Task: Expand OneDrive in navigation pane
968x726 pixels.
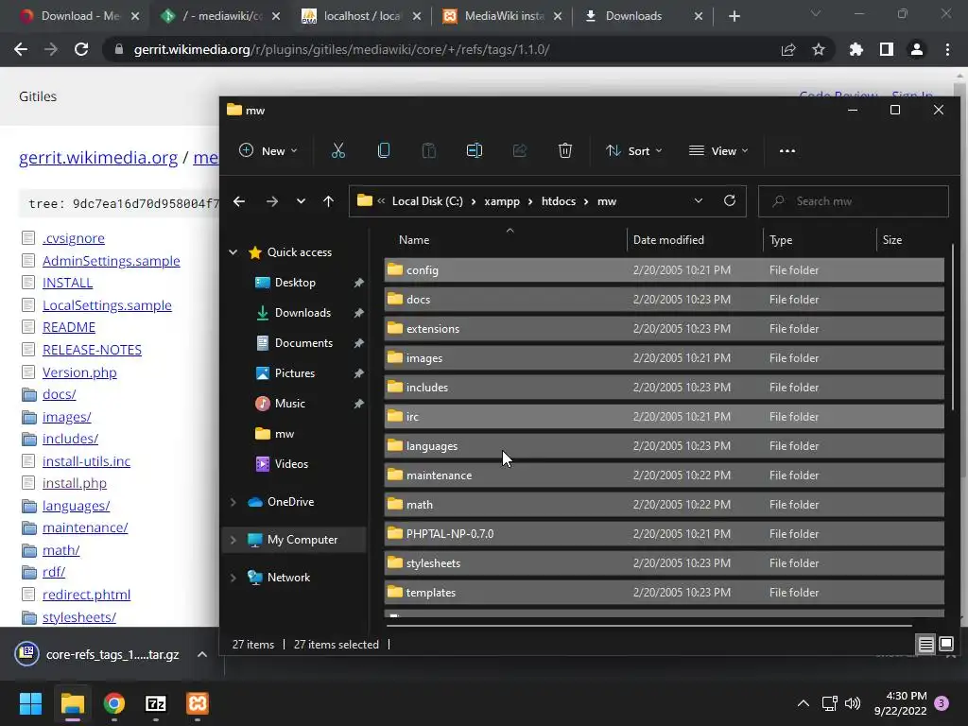Action: click(x=233, y=502)
